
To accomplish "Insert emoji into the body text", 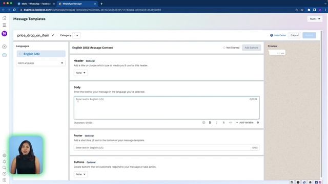I will point(203,123).
